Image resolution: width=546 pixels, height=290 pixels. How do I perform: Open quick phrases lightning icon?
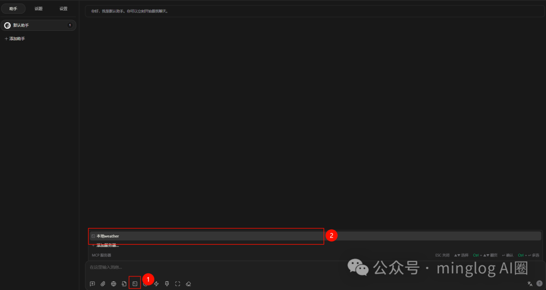click(156, 284)
